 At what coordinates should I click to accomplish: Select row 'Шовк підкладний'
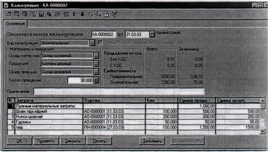click(x=134, y=111)
